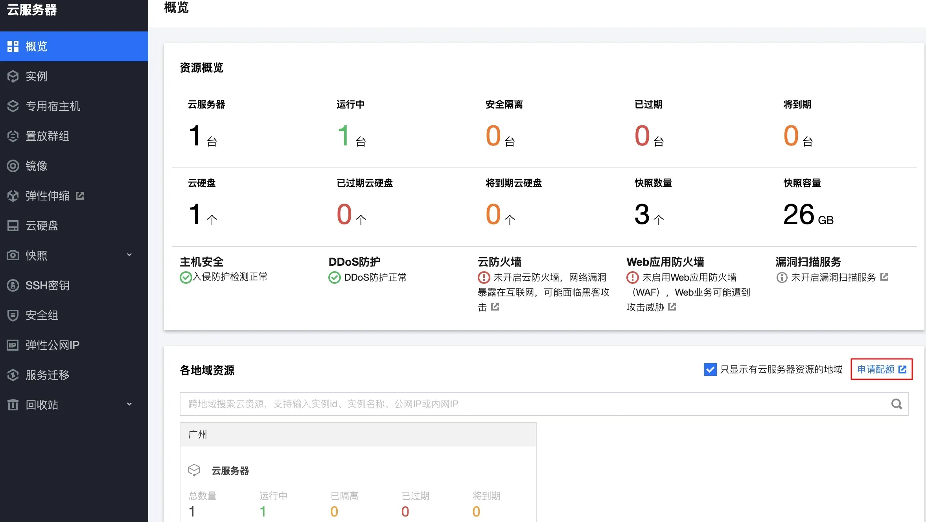Click the 概览 grid icon in sidebar
926x522 pixels.
(x=13, y=46)
